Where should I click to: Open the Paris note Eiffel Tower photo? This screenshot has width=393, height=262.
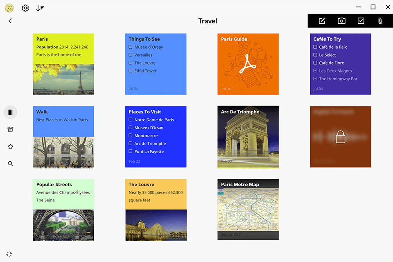pos(63,79)
